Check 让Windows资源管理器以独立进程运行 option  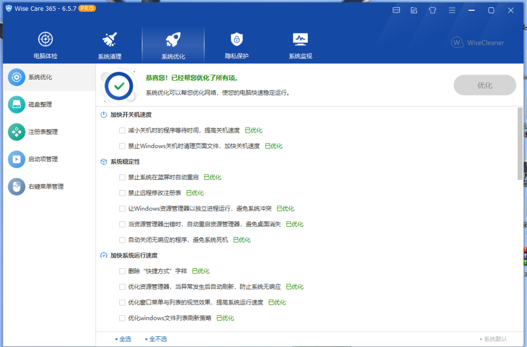[122, 209]
